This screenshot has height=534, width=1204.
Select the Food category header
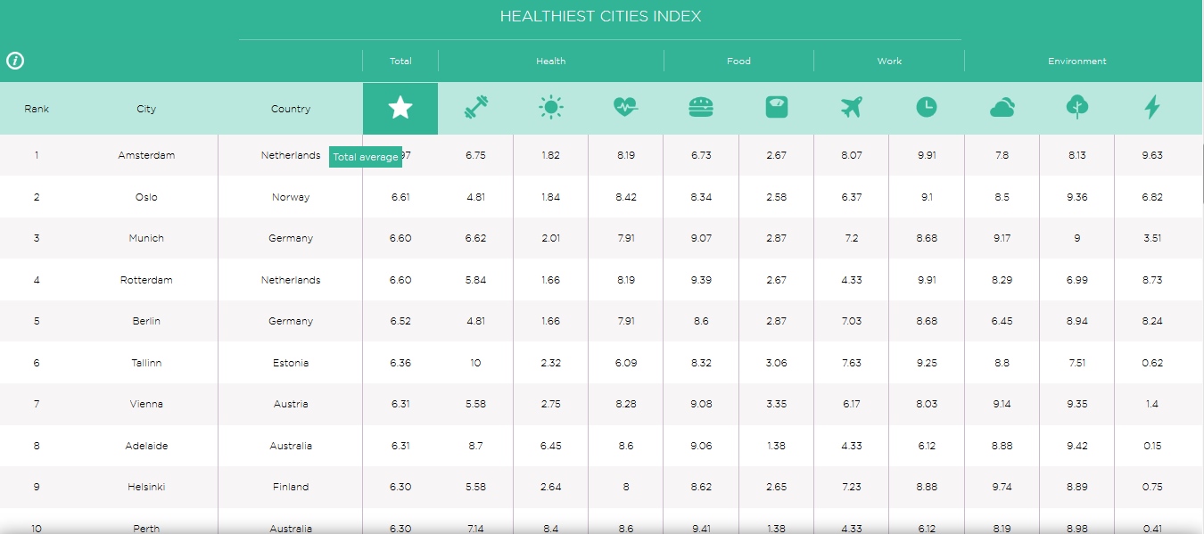pyautogui.click(x=738, y=62)
